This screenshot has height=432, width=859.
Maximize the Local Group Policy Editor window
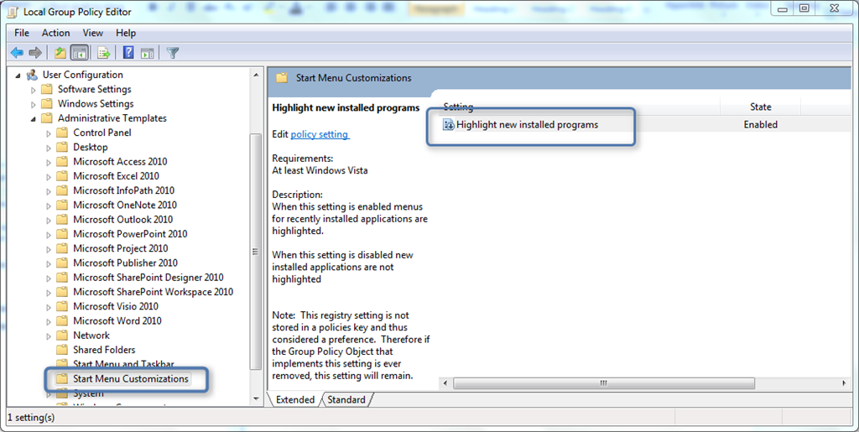(804, 8)
